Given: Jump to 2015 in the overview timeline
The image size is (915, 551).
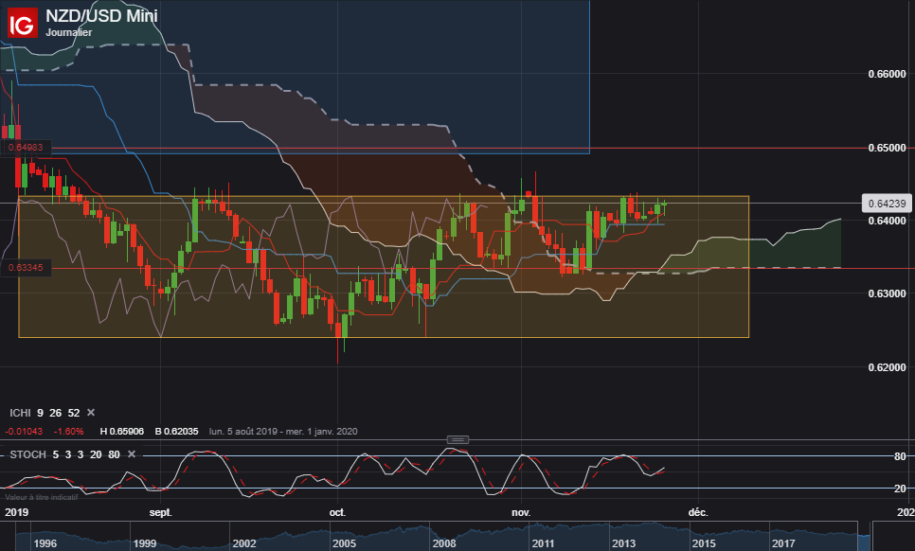Looking at the screenshot, I should pos(703,543).
